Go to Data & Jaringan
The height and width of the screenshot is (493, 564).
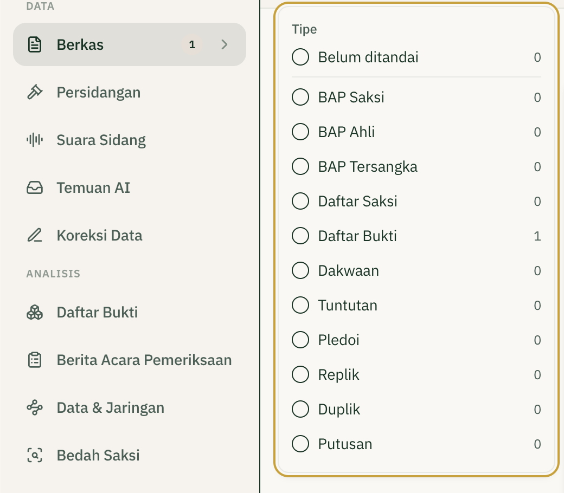click(x=130, y=407)
